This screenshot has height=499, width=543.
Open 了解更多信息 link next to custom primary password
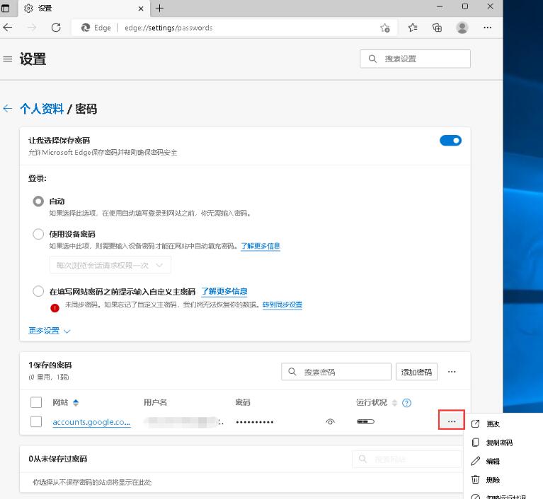click(x=224, y=291)
